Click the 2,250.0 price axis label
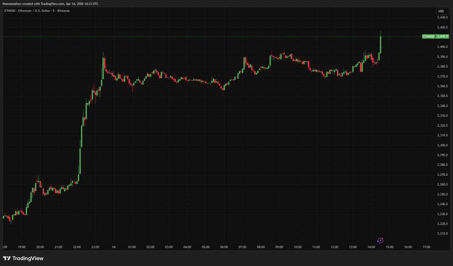The height and width of the screenshot is (266, 453). (442, 194)
